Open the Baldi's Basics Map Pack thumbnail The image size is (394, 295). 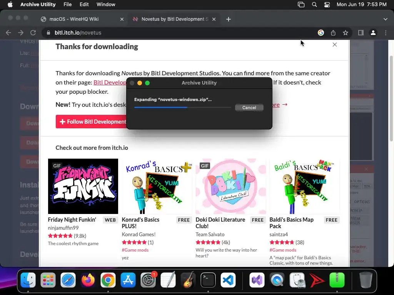(305, 186)
